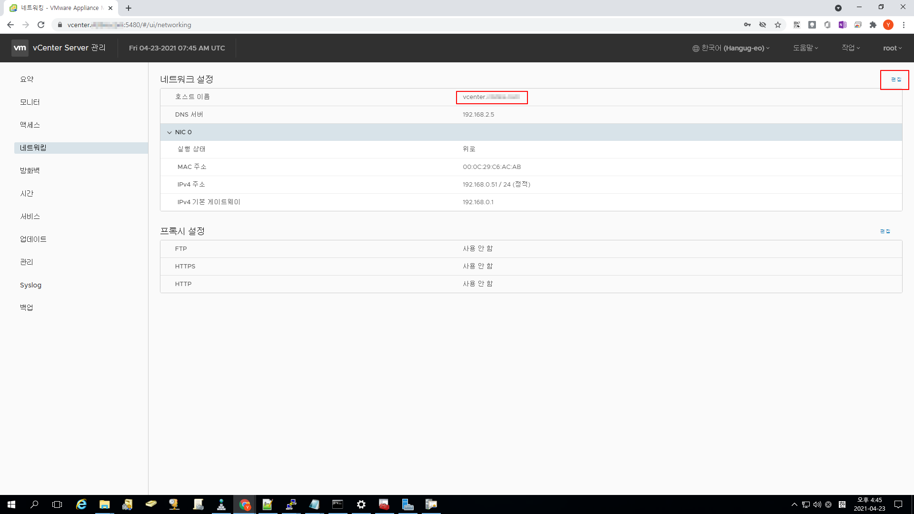Click the password key icon in address bar
This screenshot has width=914, height=514.
747,25
